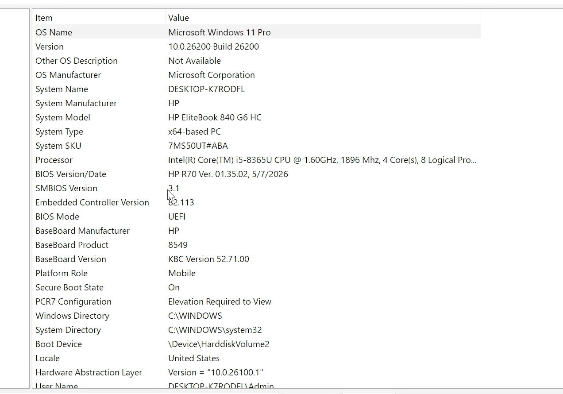The height and width of the screenshot is (394, 563).
Task: Select the BIOS Version/Date row
Action: (x=258, y=174)
